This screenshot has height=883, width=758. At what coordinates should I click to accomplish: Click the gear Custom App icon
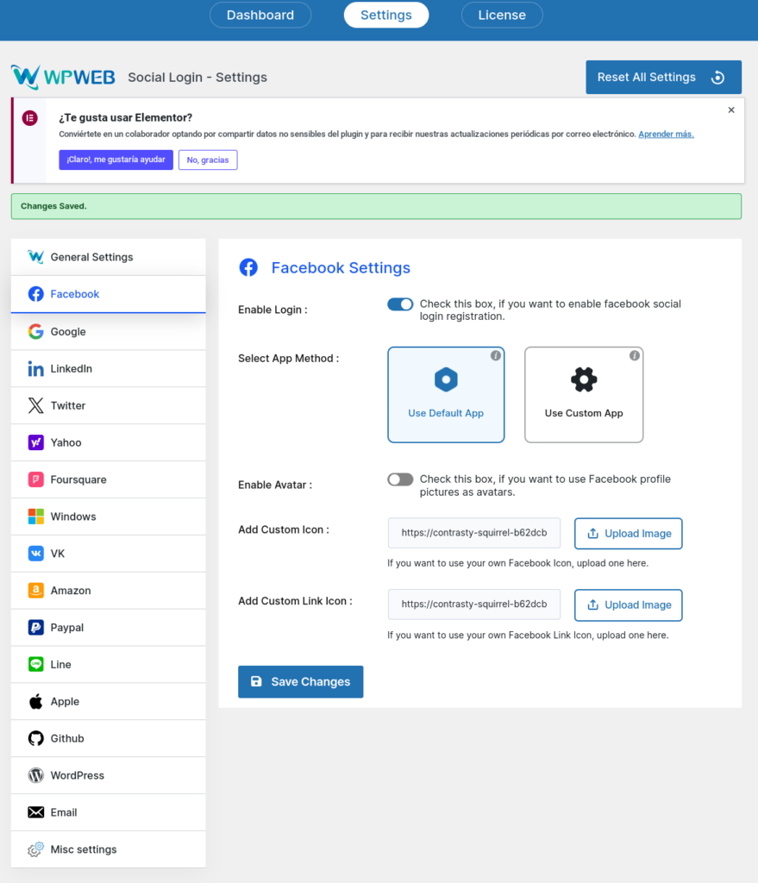tap(584, 379)
